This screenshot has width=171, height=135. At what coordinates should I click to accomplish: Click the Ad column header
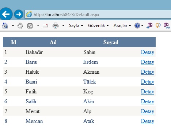[x=53, y=42]
